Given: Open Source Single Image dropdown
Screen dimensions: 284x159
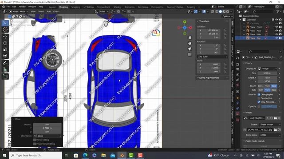Looking at the screenshot, I should click(x=270, y=125).
